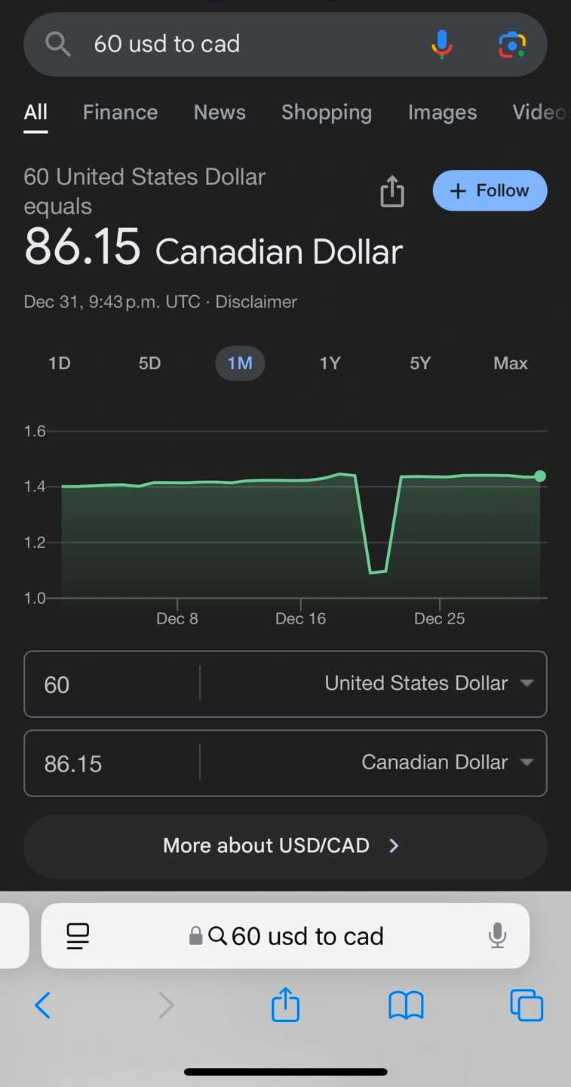
Task: Switch chart to 5D range
Action: point(149,363)
